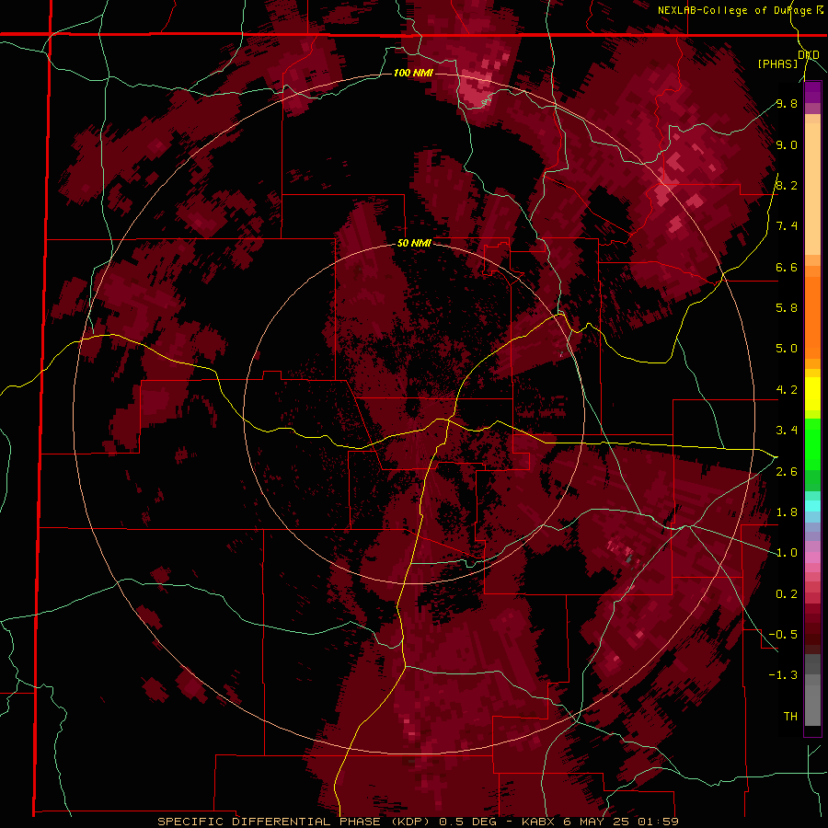This screenshot has height=828, width=828.
Task: Click the 1.0 scale value
Action: tap(787, 553)
